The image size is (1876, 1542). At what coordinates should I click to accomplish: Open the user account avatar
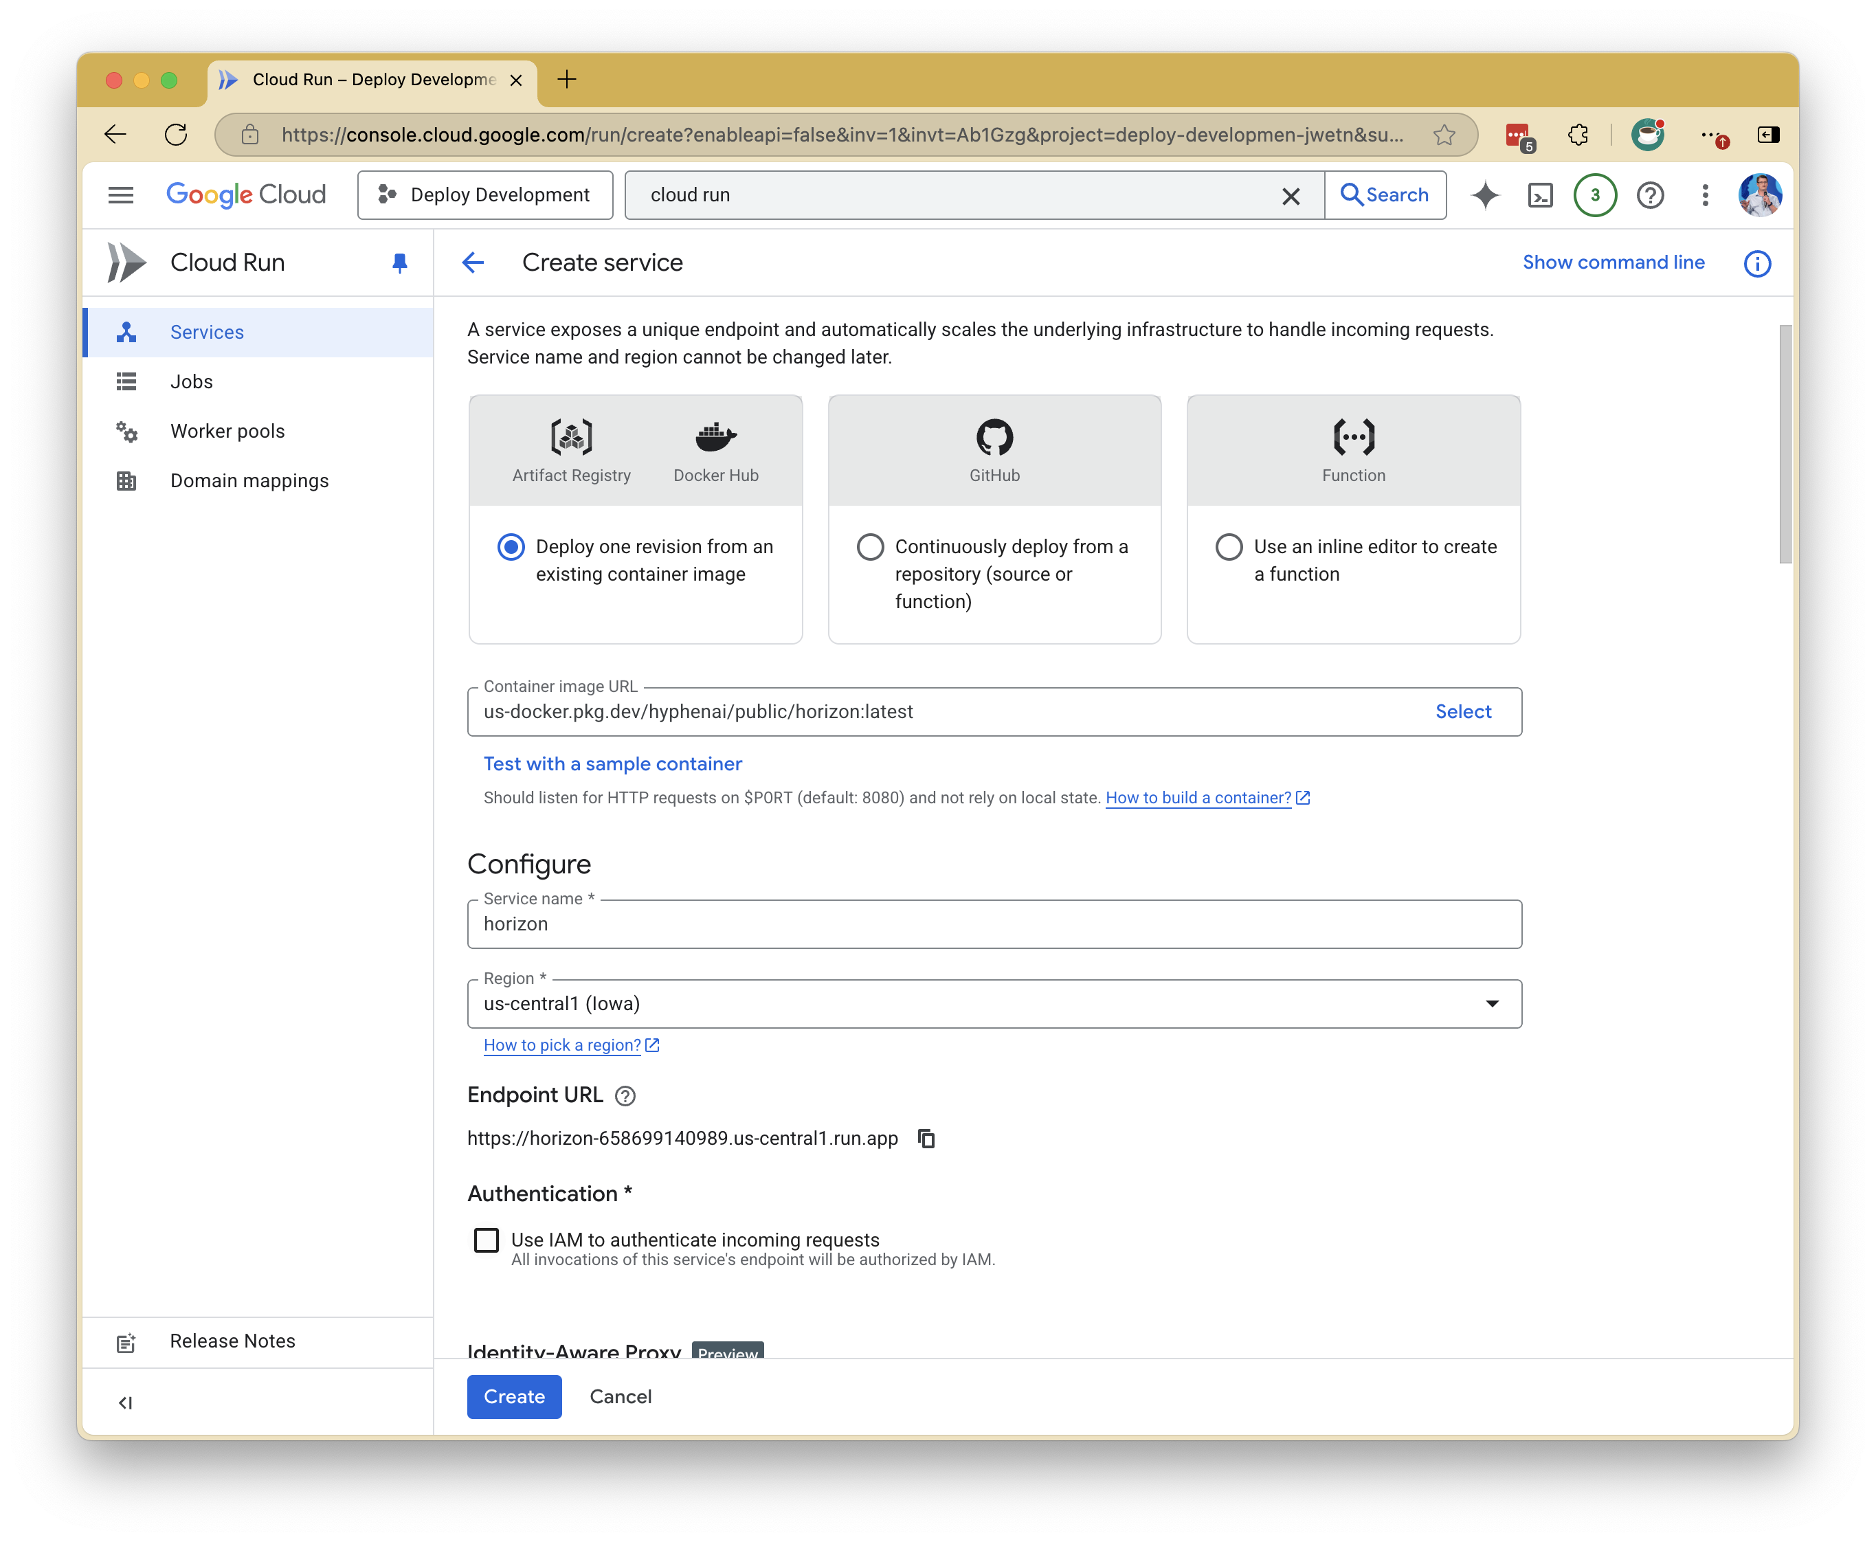(1760, 194)
